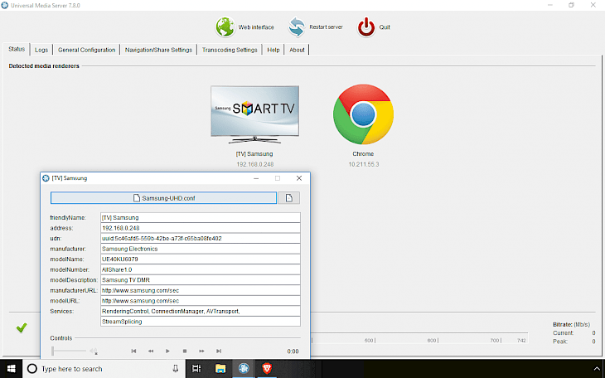Viewport: 605px width, 378px height.
Task: Select the Samsung Smart TV renderer image
Action: click(254, 114)
